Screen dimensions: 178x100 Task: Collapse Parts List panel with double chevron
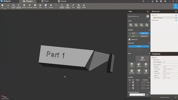(176, 11)
